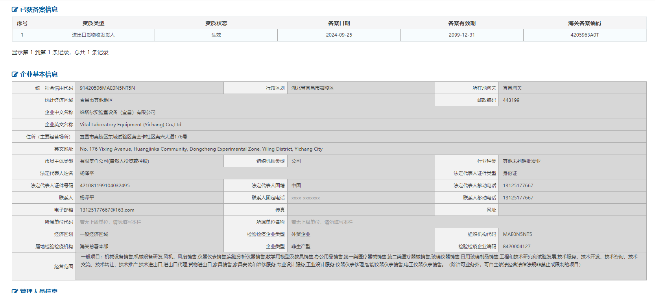Click the 统一社会信用代码 field value
This screenshot has height=293, width=655.
click(149, 88)
